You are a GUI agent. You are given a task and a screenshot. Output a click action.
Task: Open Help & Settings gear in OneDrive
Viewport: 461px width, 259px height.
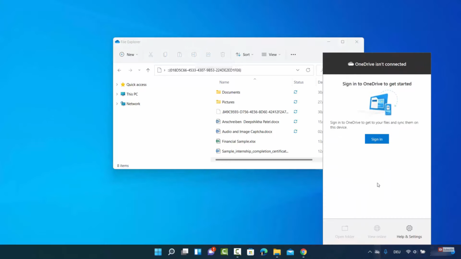(409, 232)
